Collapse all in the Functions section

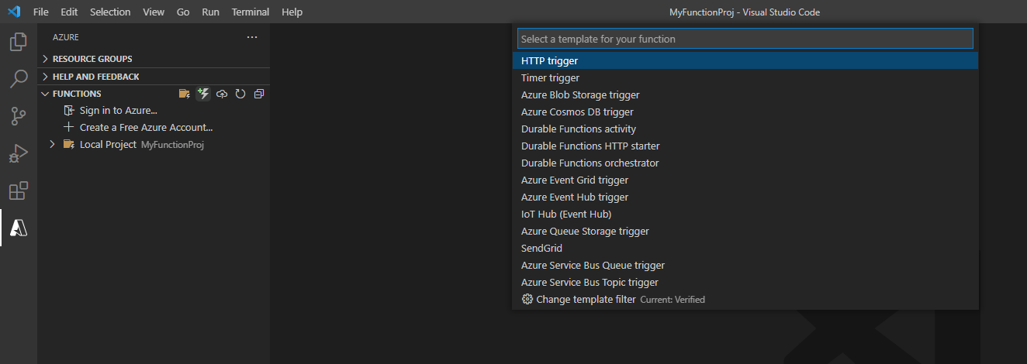tap(259, 94)
